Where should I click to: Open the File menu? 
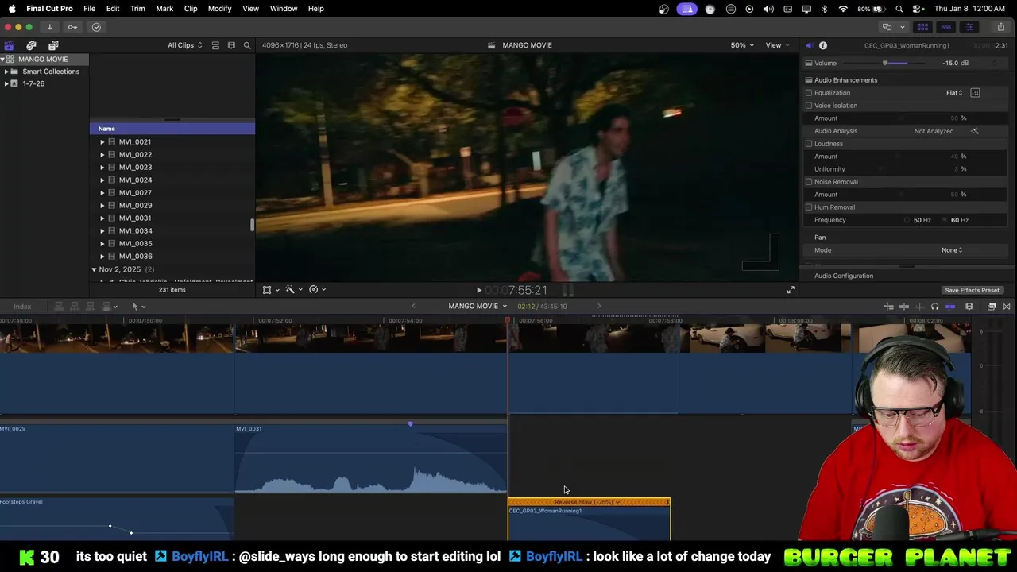tap(89, 8)
